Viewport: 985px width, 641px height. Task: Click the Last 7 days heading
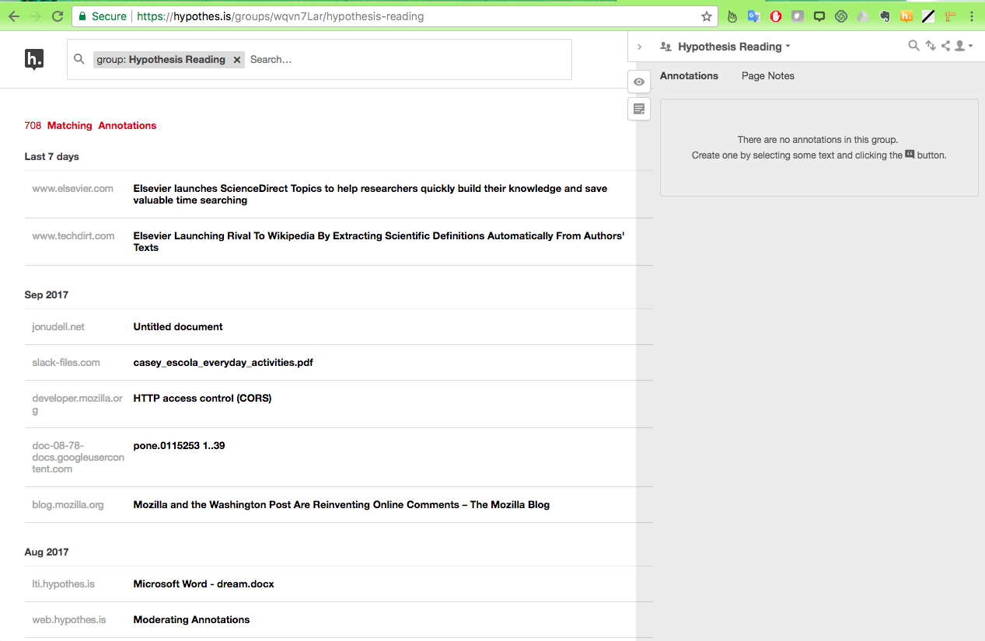[x=51, y=157]
